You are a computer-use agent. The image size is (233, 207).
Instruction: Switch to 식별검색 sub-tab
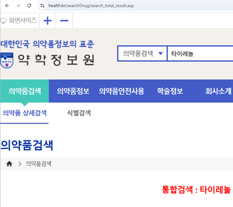coord(79,113)
